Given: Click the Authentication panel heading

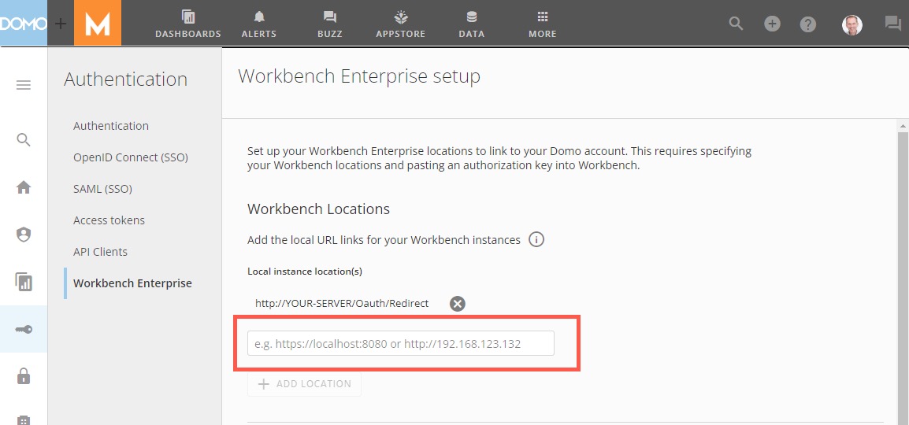Looking at the screenshot, I should 126,79.
